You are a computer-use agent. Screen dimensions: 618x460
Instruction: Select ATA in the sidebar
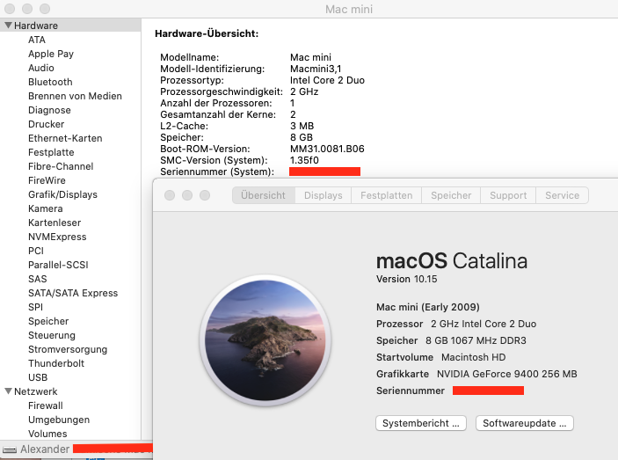[37, 40]
